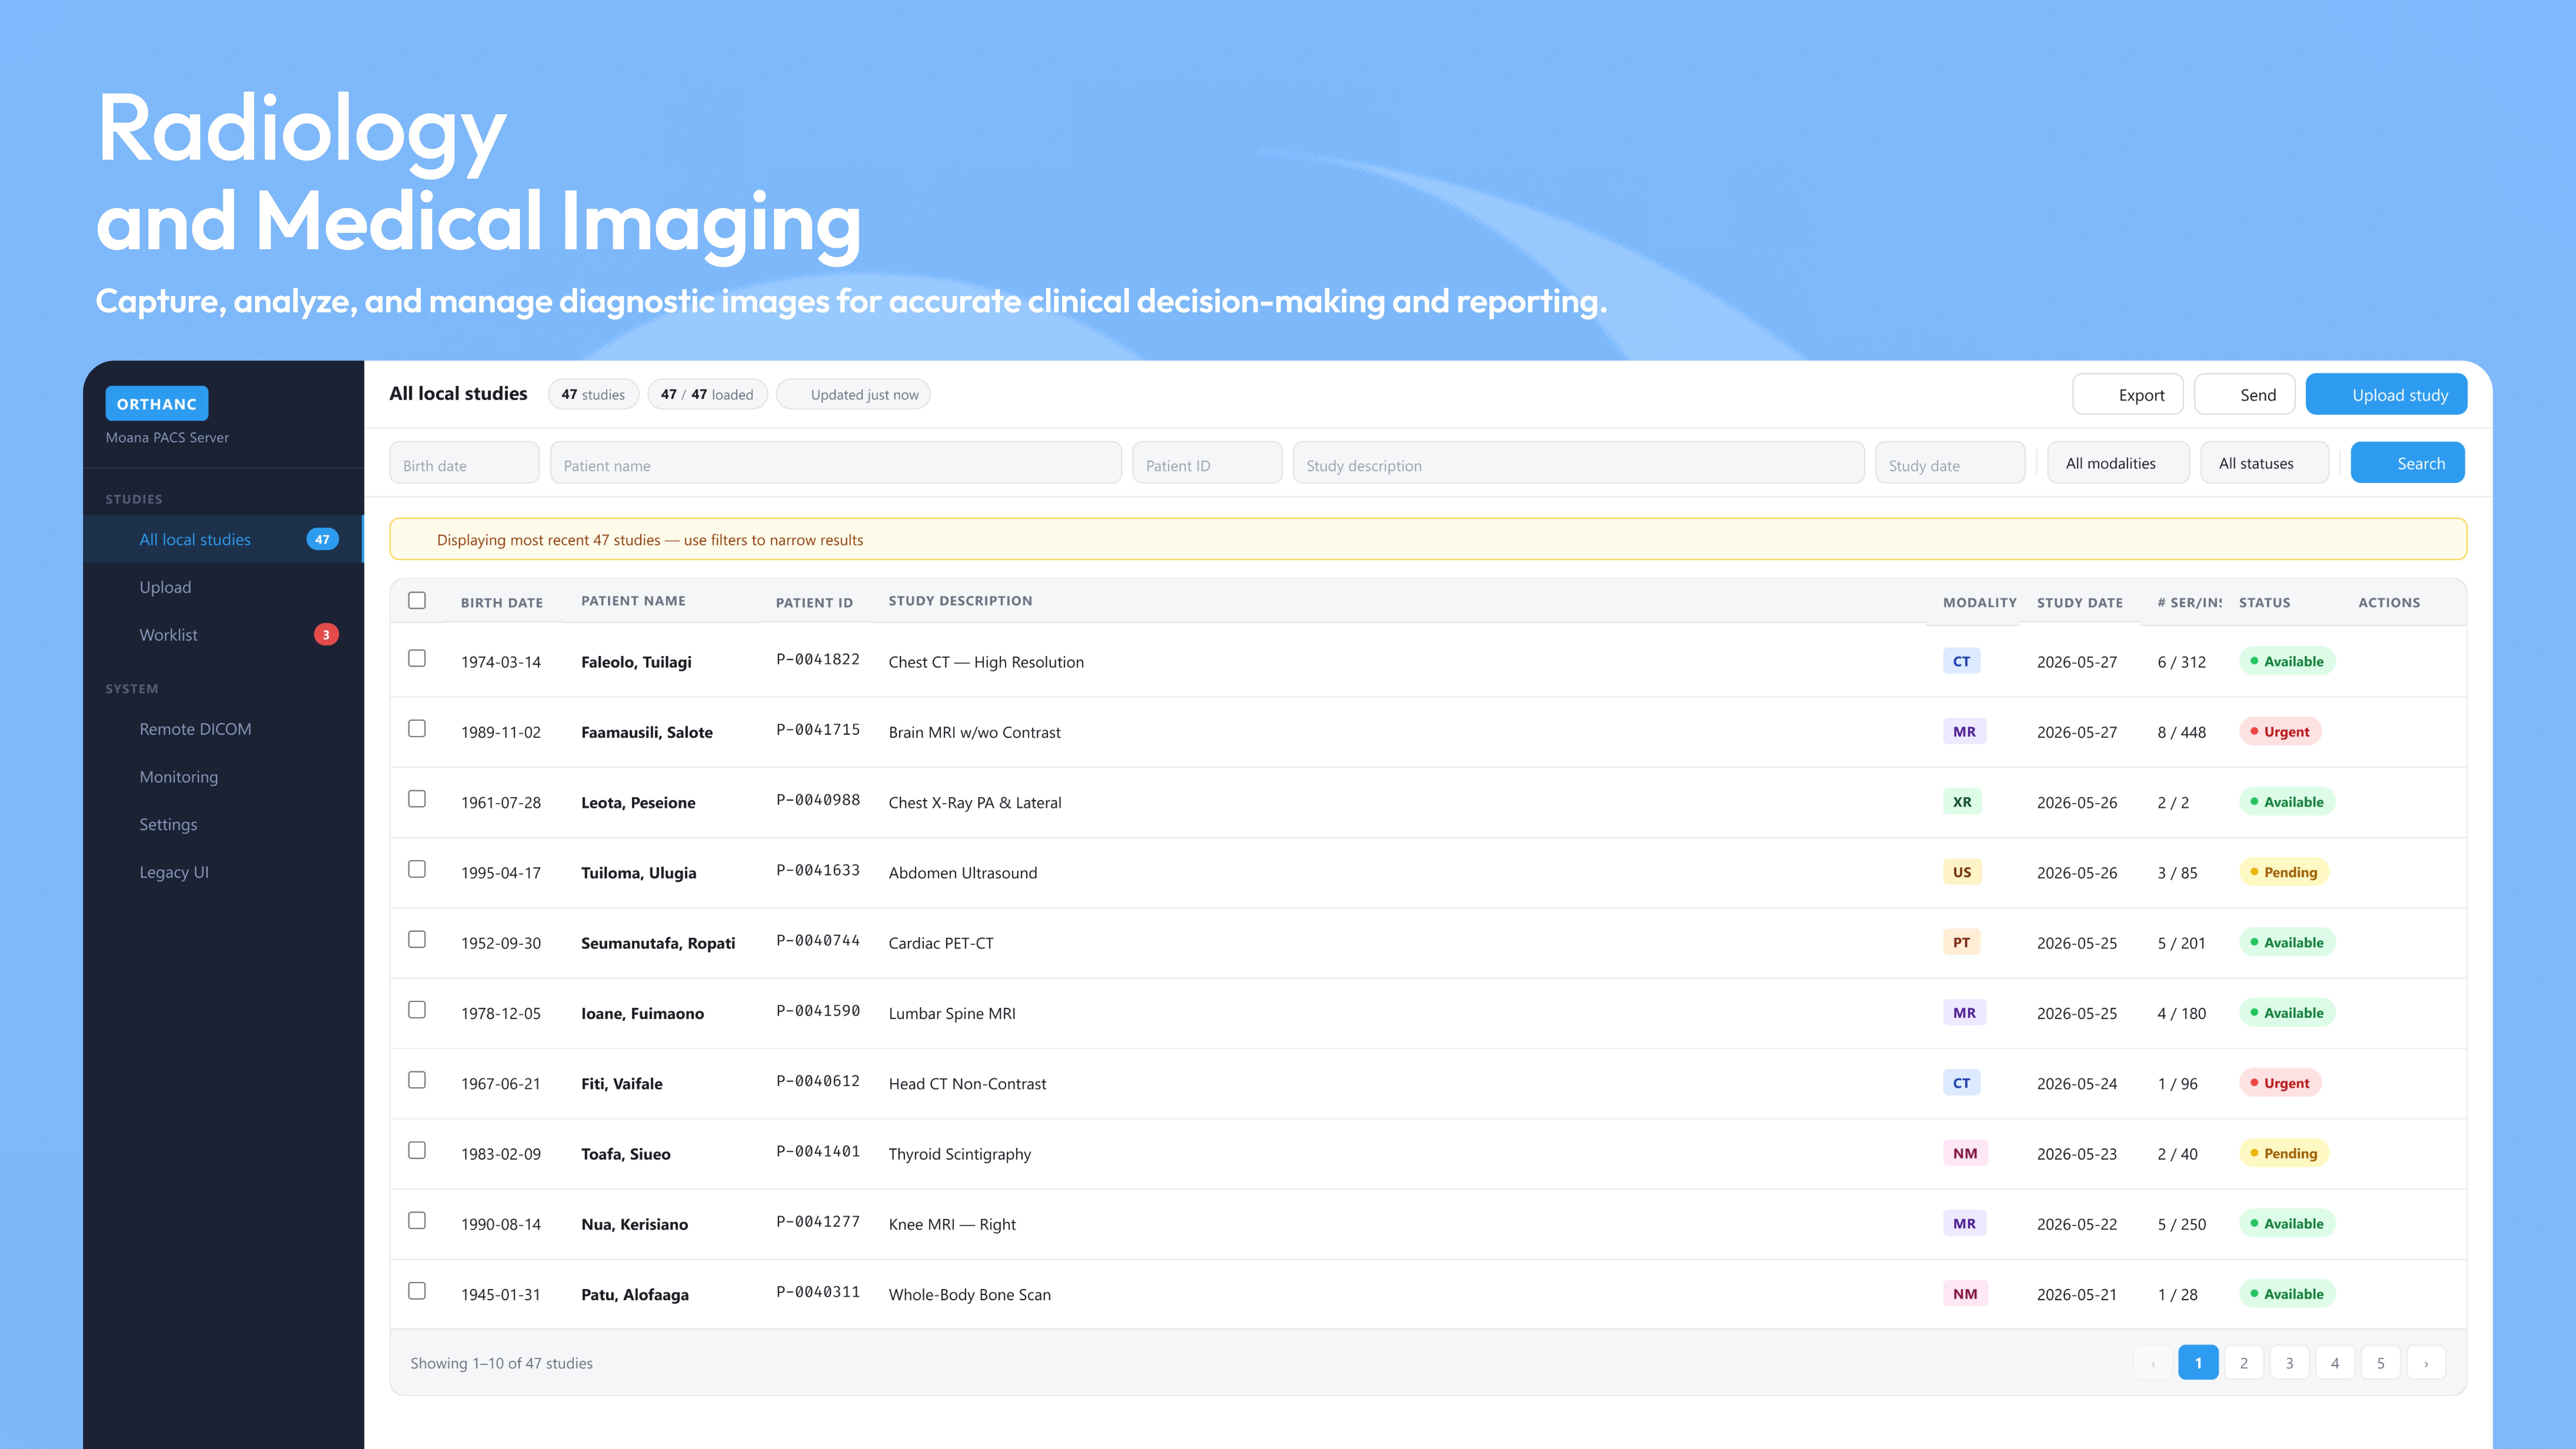This screenshot has width=2576, height=1449.
Task: Open the All modalities dropdown
Action: pyautogui.click(x=2118, y=463)
